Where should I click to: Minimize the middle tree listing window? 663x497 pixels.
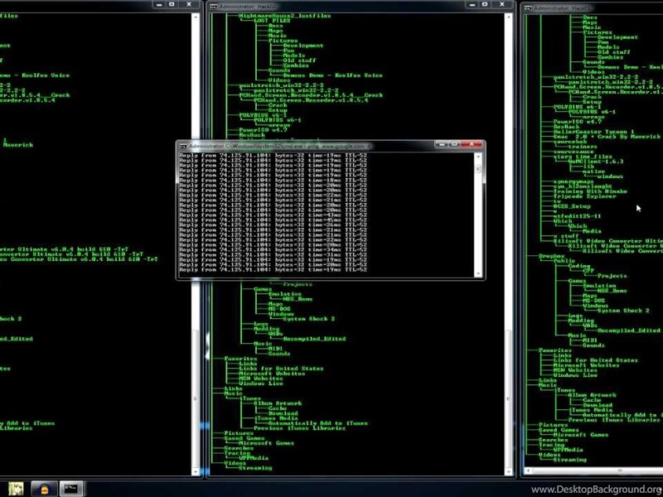pos(472,4)
